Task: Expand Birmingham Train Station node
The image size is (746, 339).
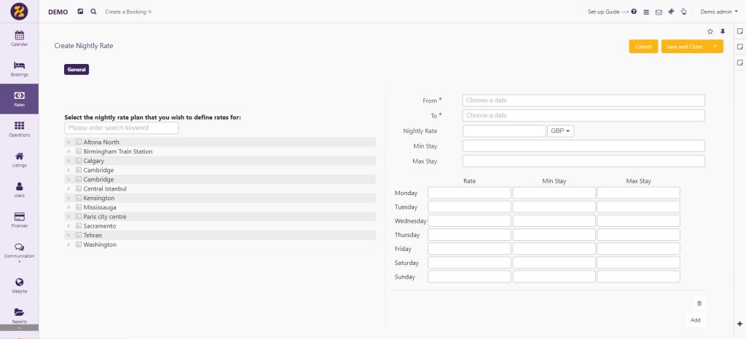Action: point(68,151)
